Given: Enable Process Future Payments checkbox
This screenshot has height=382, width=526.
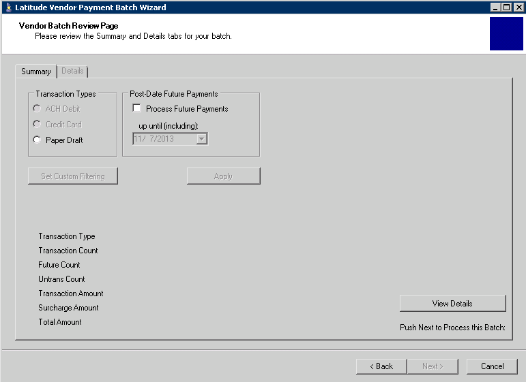Looking at the screenshot, I should click(x=137, y=108).
